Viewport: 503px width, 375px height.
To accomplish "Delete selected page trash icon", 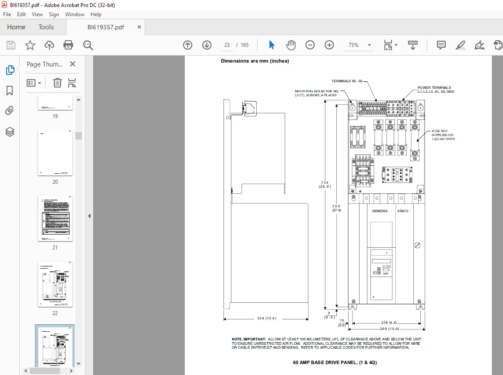I will click(x=57, y=83).
